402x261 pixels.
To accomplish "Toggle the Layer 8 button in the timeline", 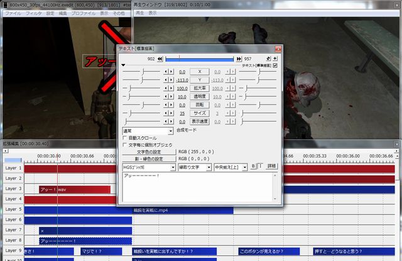I will [13, 240].
